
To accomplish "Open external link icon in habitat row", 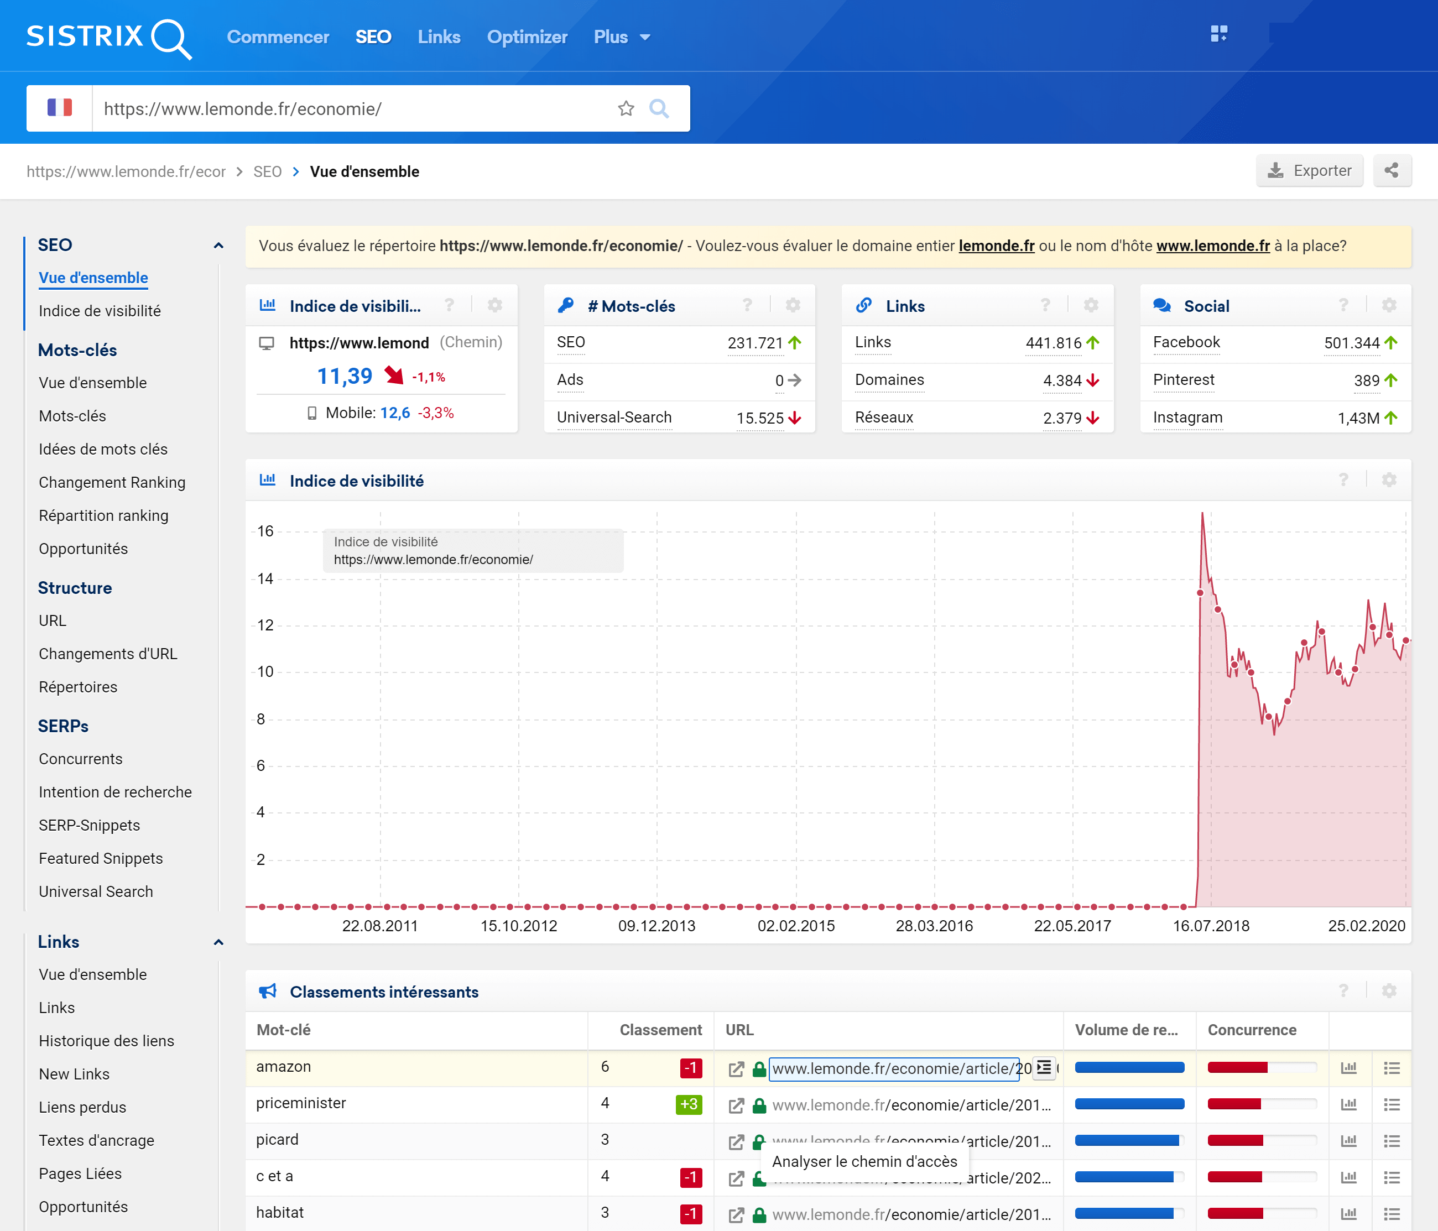I will [x=736, y=1215].
